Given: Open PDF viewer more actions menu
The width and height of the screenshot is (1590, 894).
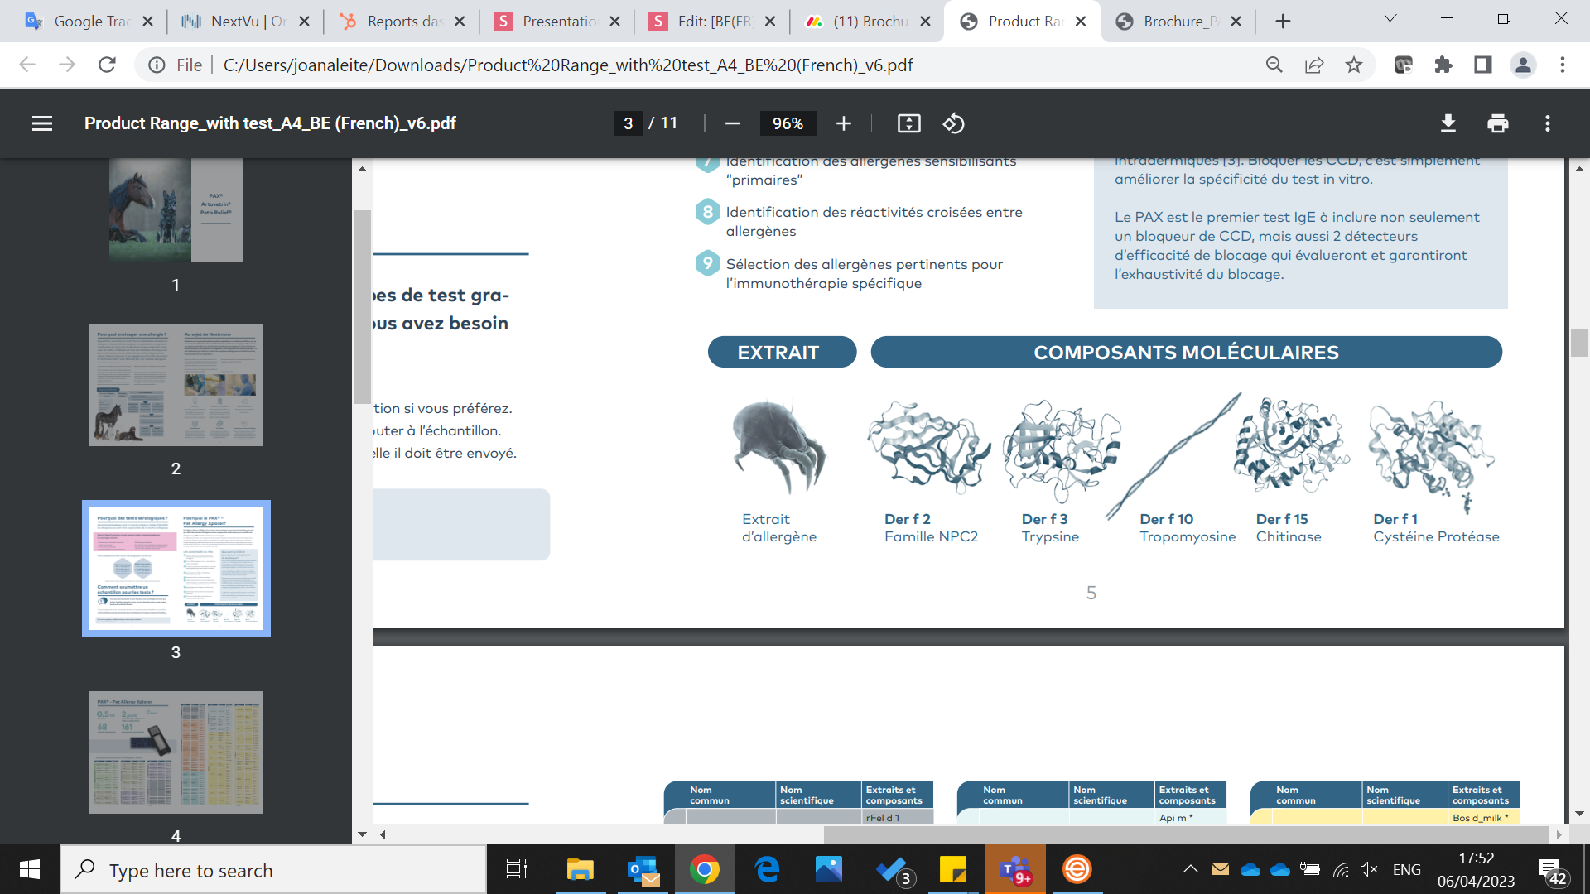Looking at the screenshot, I should [x=1547, y=123].
